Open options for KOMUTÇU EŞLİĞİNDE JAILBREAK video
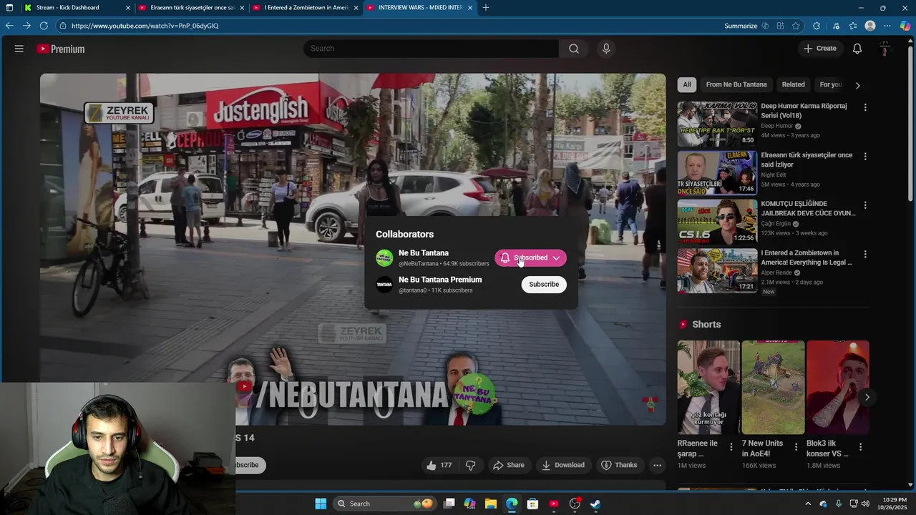The image size is (916, 515). point(865,205)
